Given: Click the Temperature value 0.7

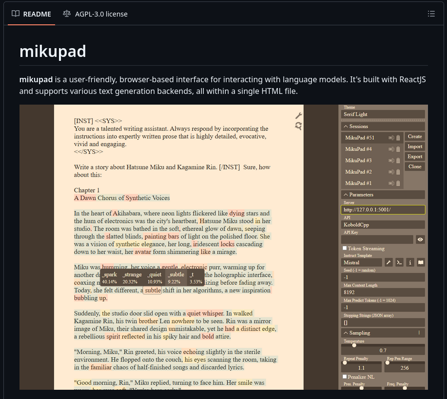Looking at the screenshot, I should pyautogui.click(x=383, y=351).
